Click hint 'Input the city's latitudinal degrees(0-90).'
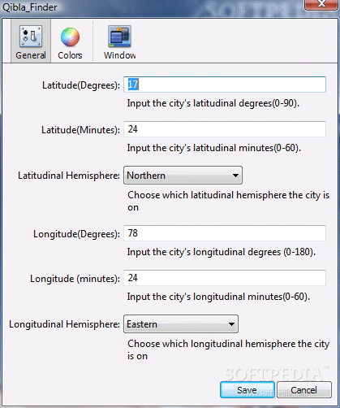The image size is (340, 408). (213, 103)
